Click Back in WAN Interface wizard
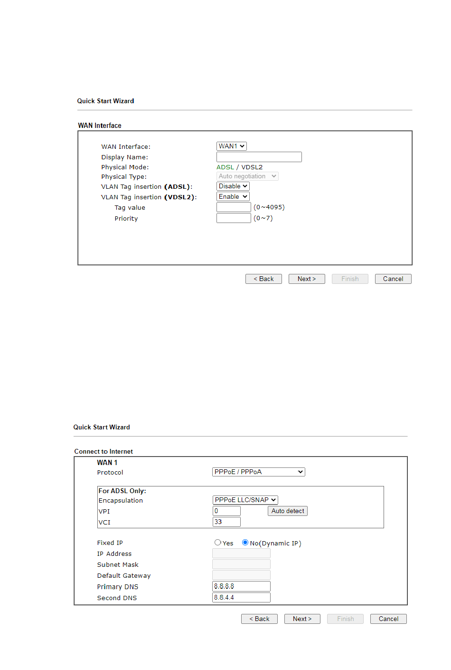 tap(263, 279)
